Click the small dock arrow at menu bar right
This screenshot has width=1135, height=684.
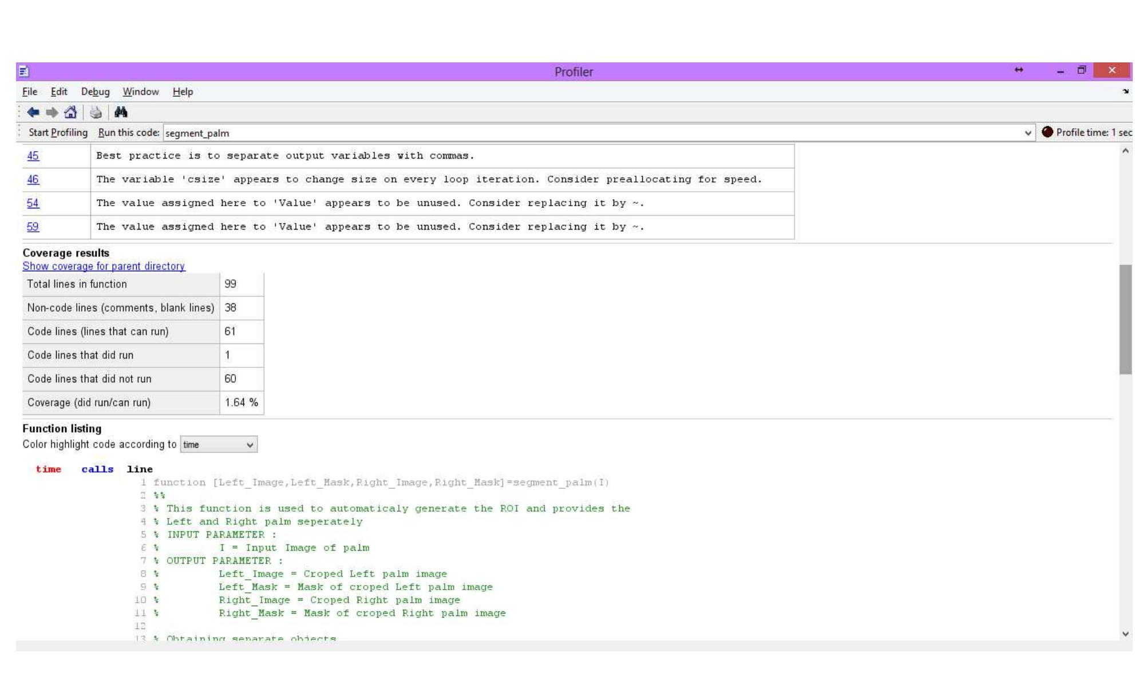pyautogui.click(x=1125, y=92)
